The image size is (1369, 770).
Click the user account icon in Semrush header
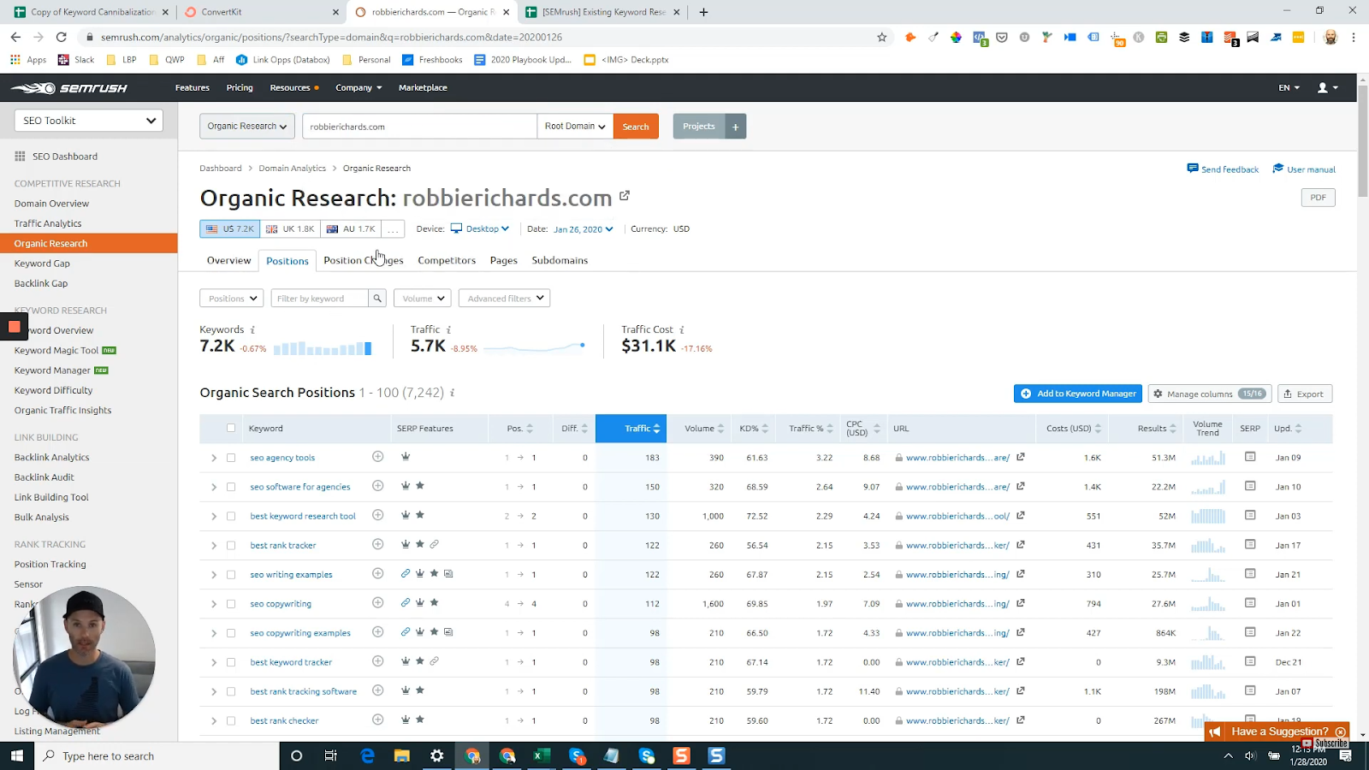pyautogui.click(x=1327, y=87)
